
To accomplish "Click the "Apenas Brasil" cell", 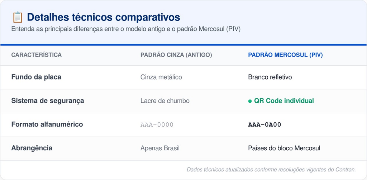I will tap(160, 148).
